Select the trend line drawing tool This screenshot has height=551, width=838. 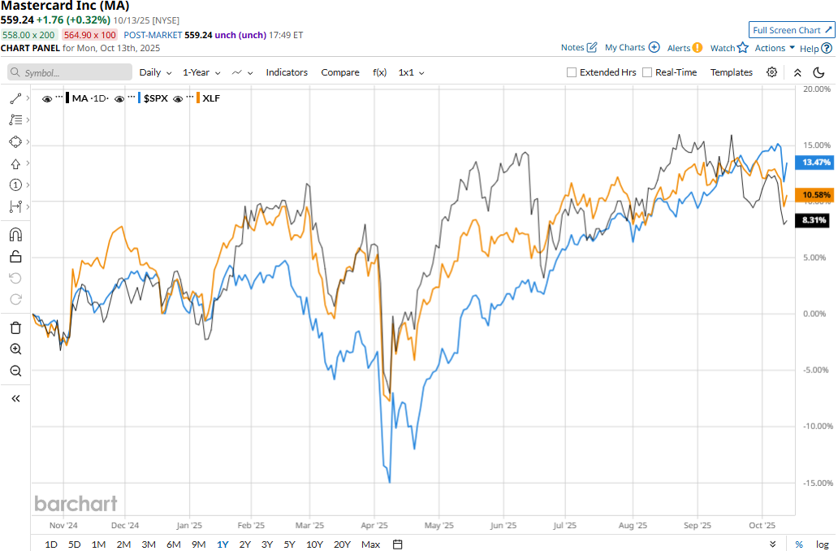click(x=15, y=98)
